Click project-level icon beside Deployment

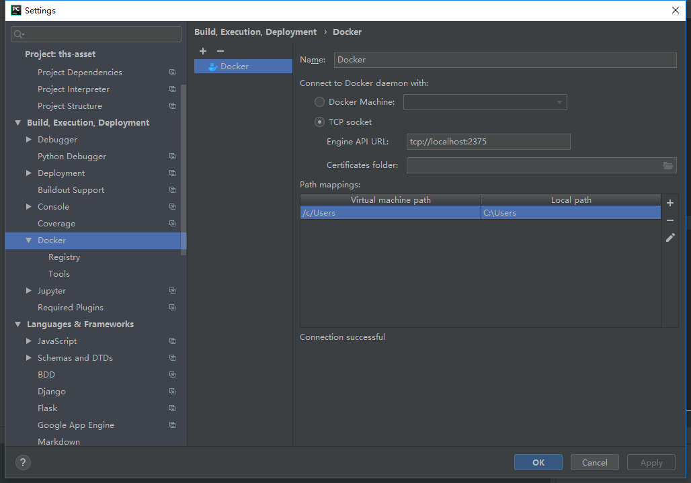pos(172,173)
